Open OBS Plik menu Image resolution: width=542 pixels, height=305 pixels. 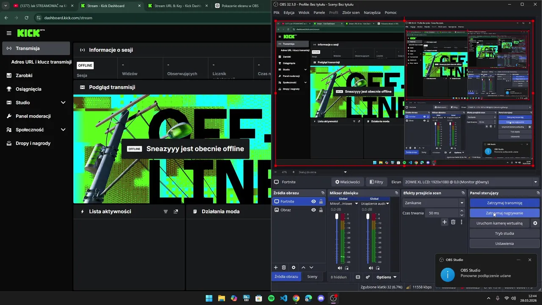277,13
